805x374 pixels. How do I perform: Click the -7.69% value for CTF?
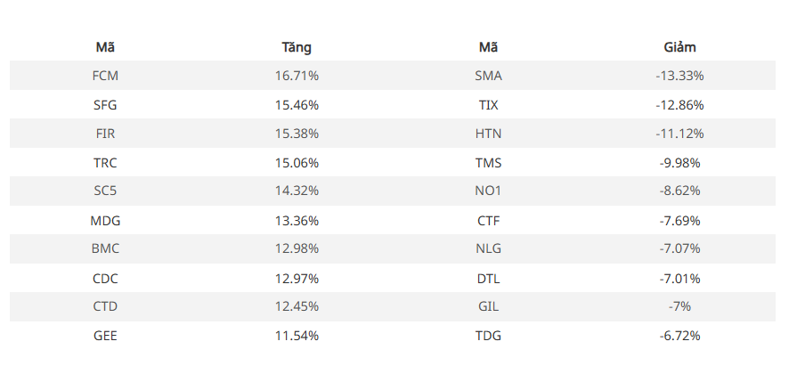(679, 221)
